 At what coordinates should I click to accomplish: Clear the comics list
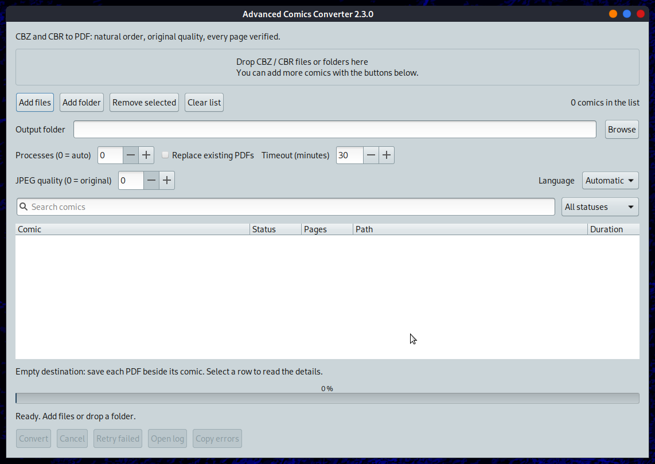[204, 102]
